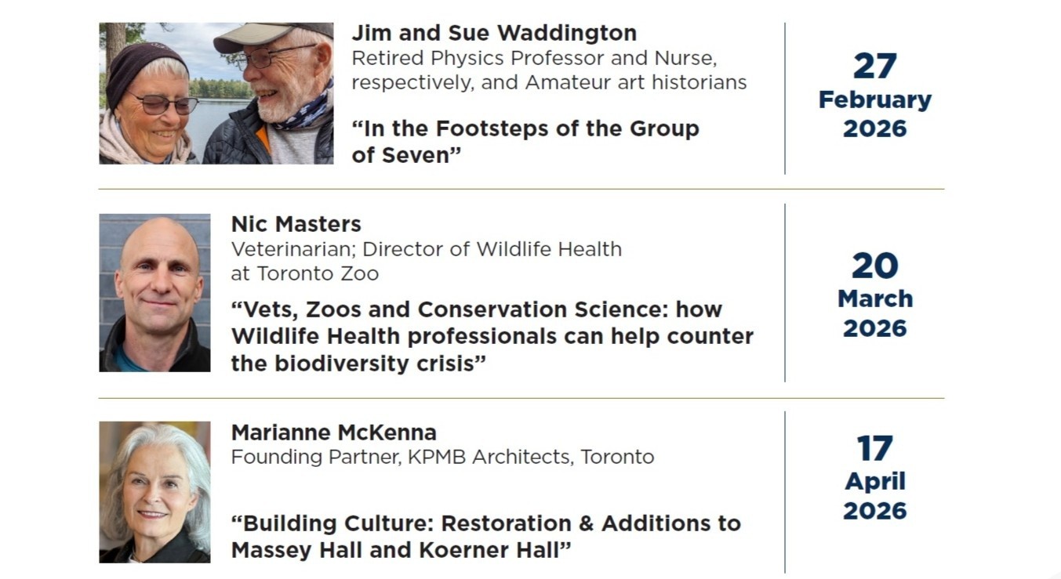This screenshot has height=579, width=1061.
Task: Open Nic Masters' headshot photo
Action: (x=154, y=292)
